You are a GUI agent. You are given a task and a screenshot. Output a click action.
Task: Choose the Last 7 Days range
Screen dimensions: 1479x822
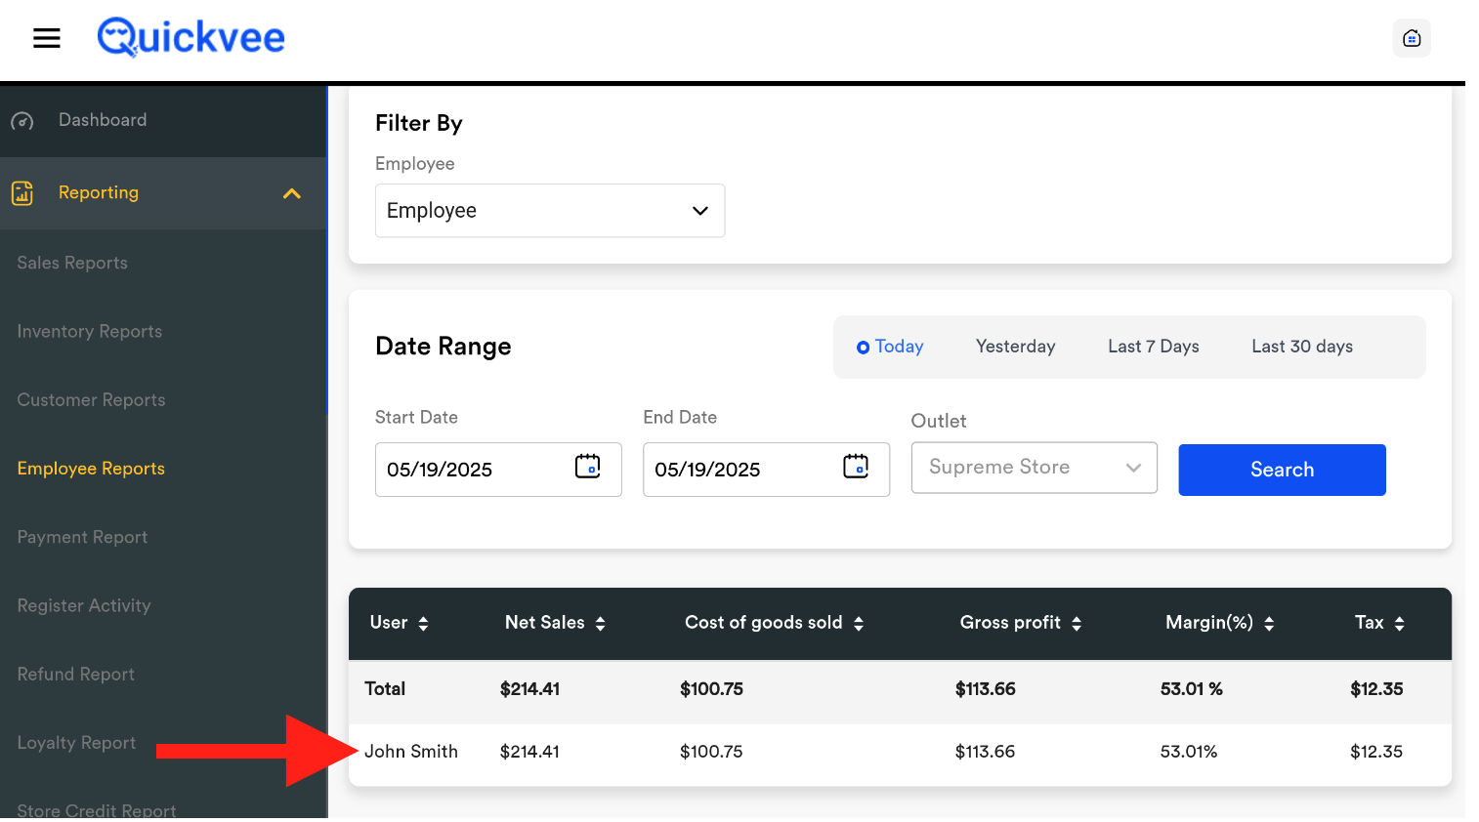[1153, 347]
